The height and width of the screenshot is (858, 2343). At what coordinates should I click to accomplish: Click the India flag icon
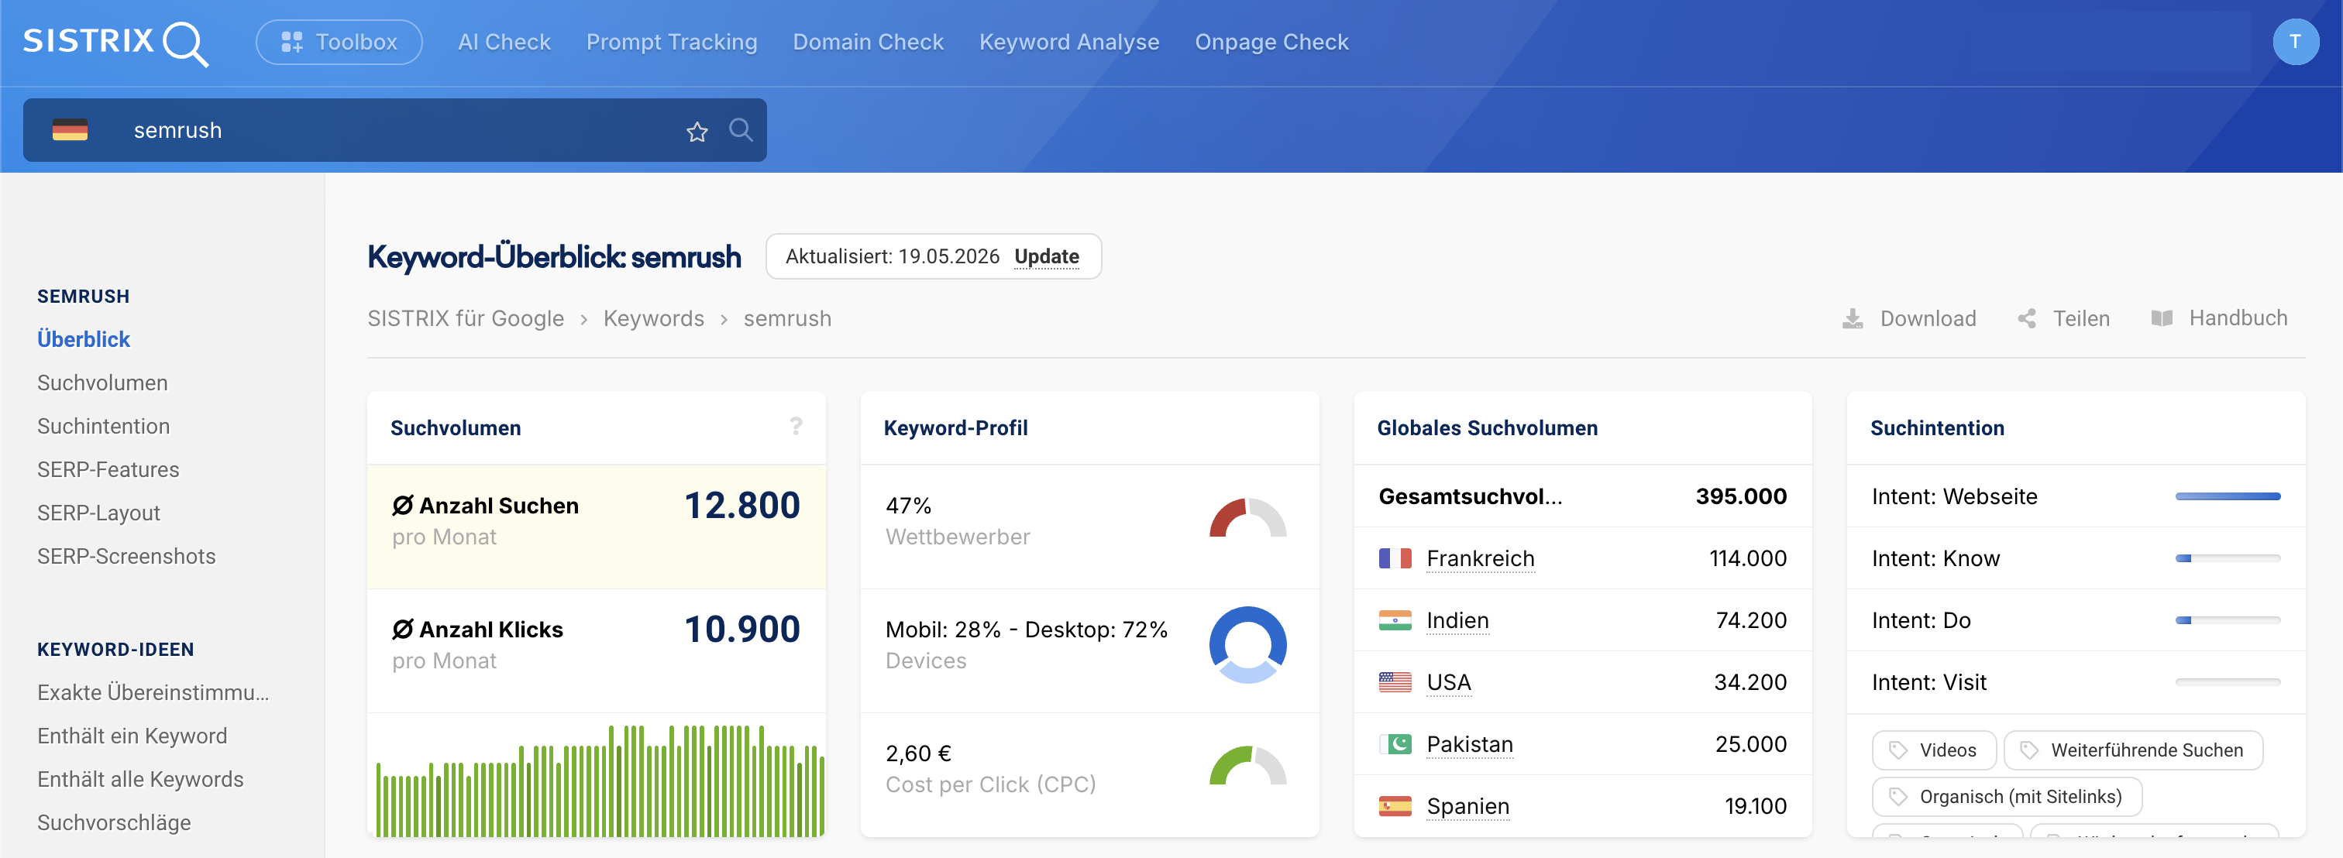click(x=1395, y=619)
